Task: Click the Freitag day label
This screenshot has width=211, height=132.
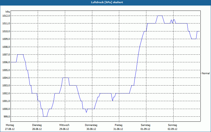Action: point(118,125)
